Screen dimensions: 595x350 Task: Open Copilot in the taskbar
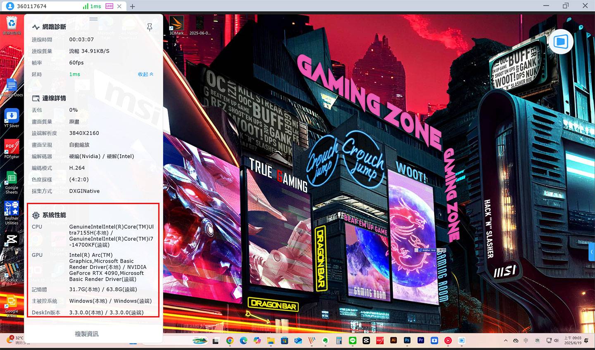[x=257, y=341]
